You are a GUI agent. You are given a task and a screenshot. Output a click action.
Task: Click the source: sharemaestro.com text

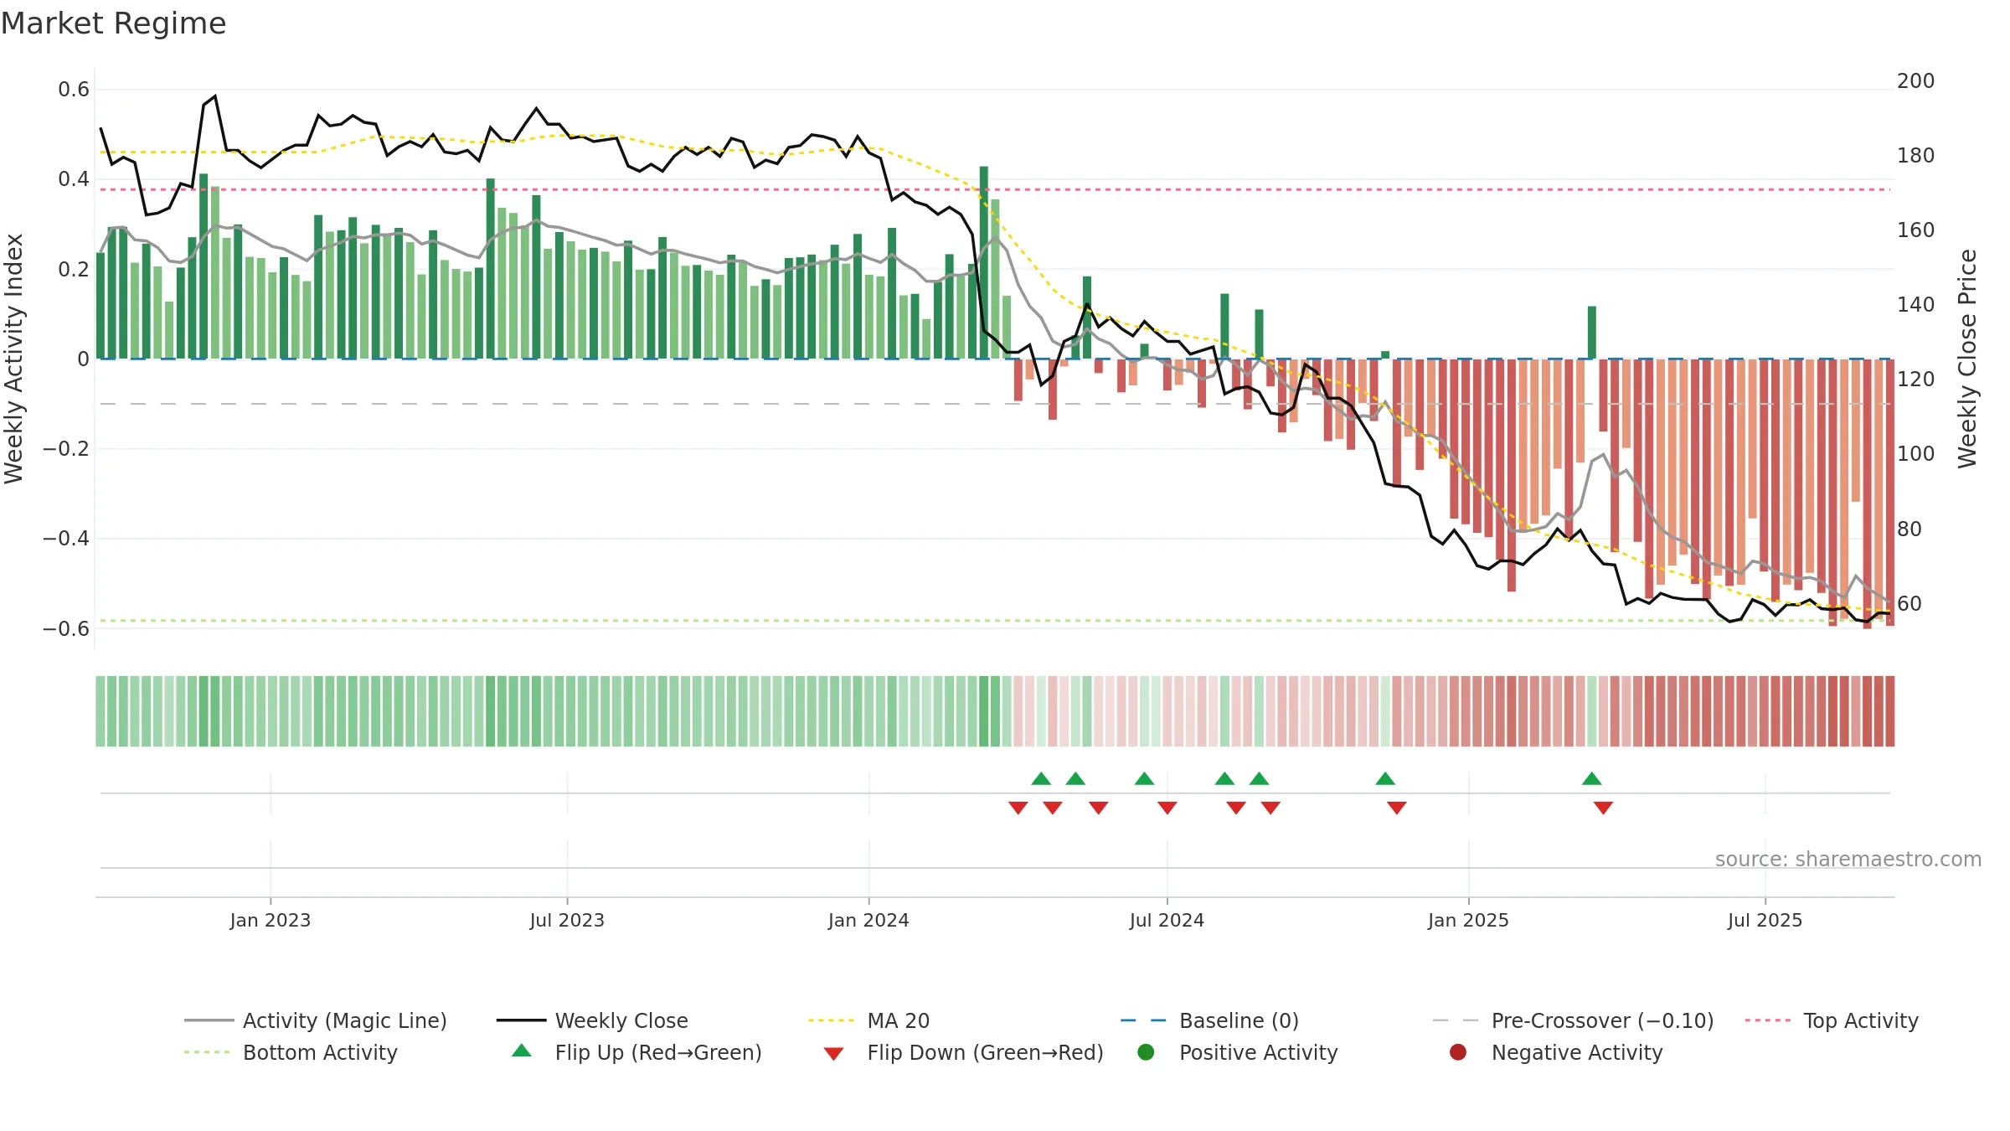click(1848, 859)
